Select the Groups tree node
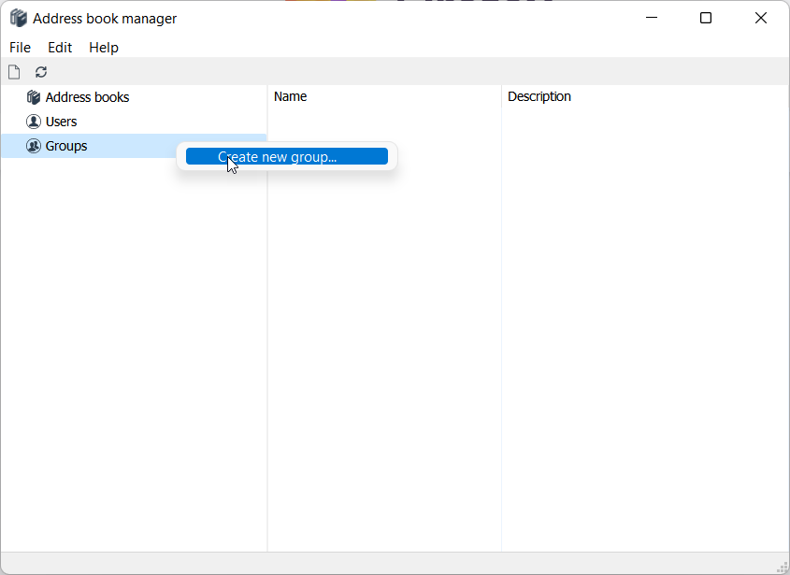Image resolution: width=790 pixels, height=575 pixels. [x=66, y=146]
